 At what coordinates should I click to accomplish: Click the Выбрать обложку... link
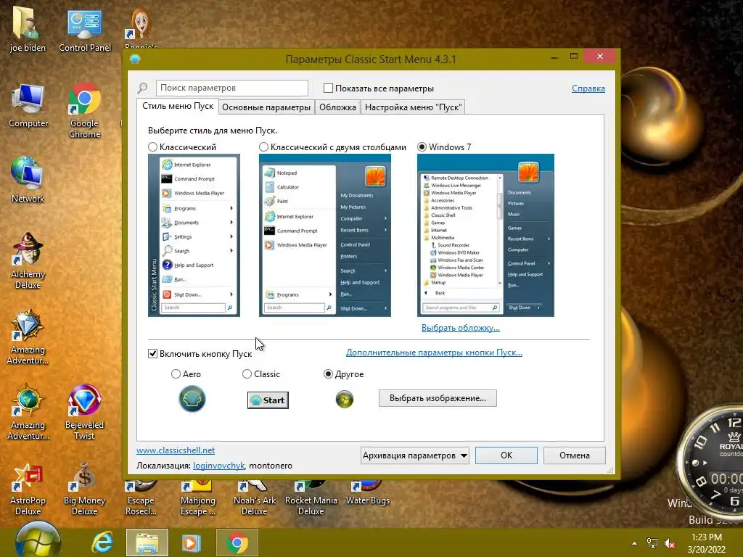[461, 327]
